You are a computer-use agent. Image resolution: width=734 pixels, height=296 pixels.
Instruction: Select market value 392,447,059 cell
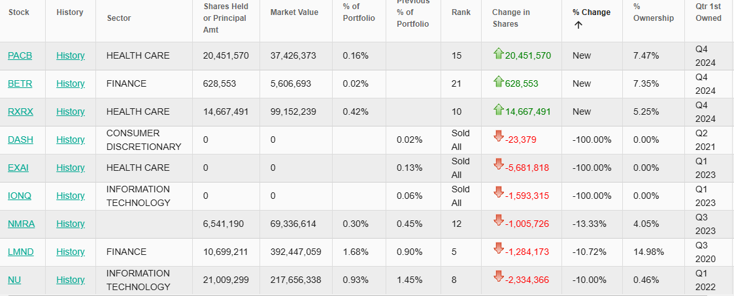[296, 252]
